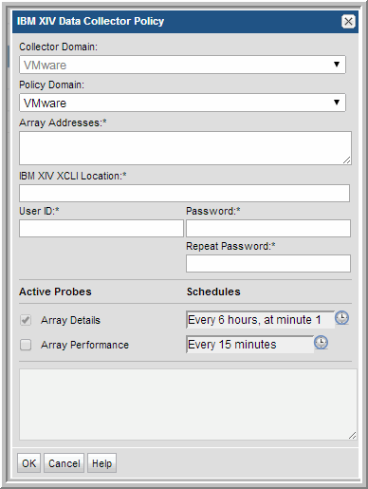368x489 pixels.
Task: Open Help for this policy
Action: [x=101, y=463]
